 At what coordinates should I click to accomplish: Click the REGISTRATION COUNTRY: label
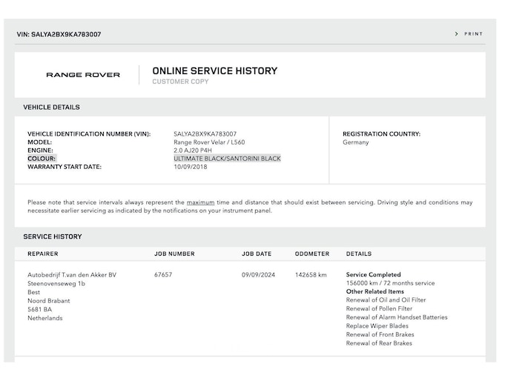(381, 134)
